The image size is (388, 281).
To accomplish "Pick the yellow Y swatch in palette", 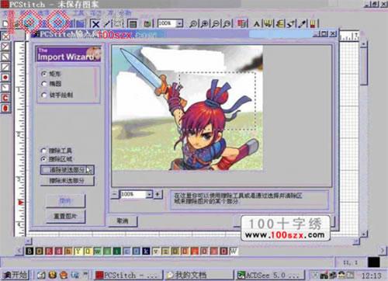I will point(78,251).
